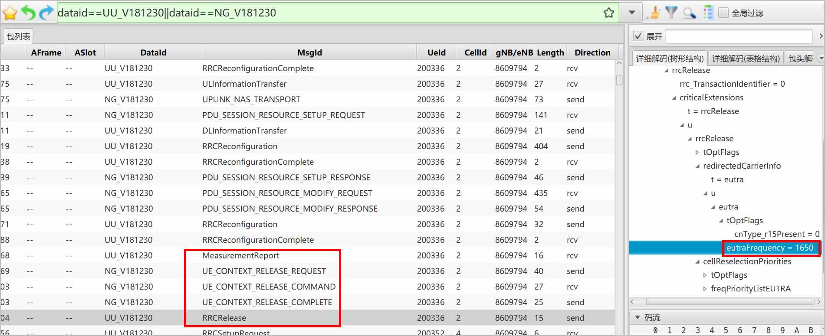The width and height of the screenshot is (825, 336).
Task: Click the broom clear filter icon
Action: [x=653, y=13]
